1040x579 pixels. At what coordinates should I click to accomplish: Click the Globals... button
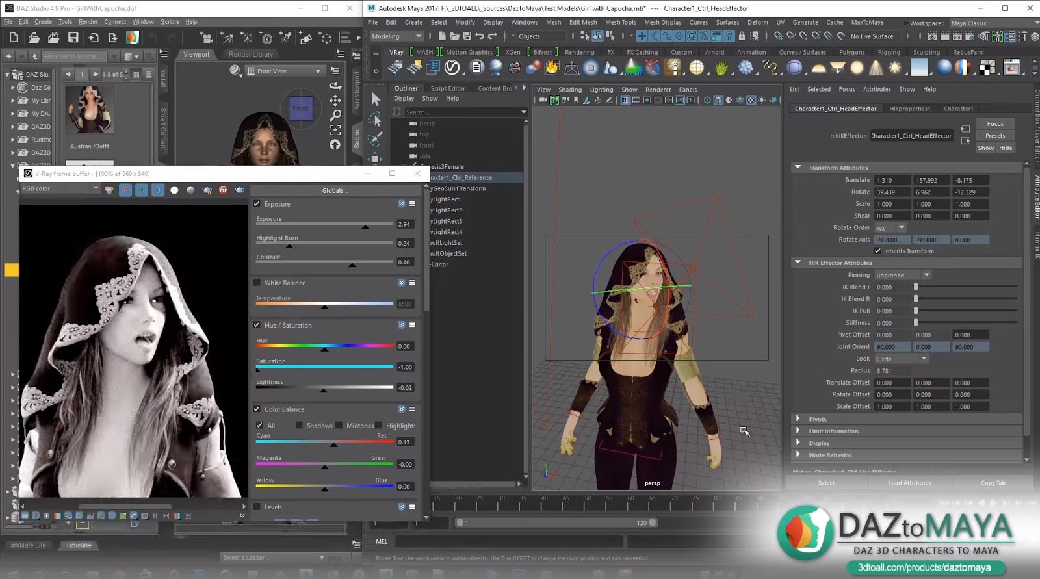[335, 190]
